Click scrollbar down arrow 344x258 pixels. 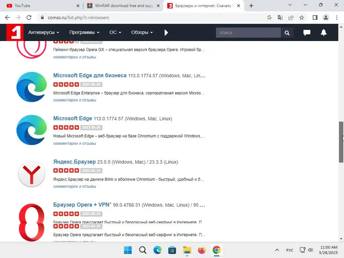(341, 239)
